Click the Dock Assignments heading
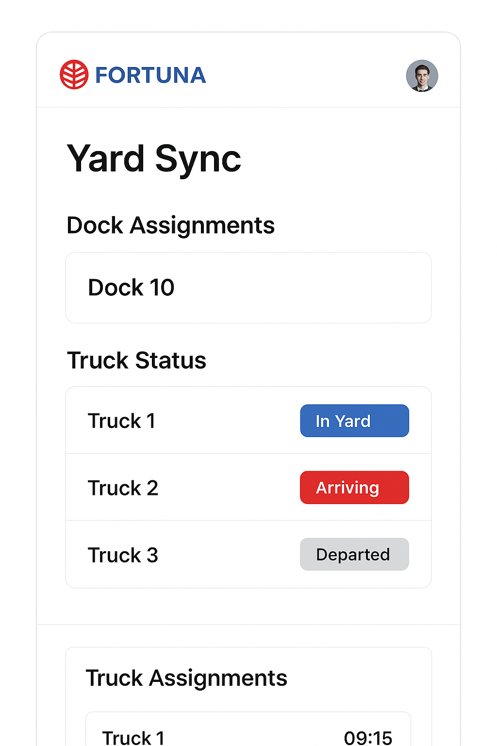Screen dimensions: 497x746 (x=170, y=225)
